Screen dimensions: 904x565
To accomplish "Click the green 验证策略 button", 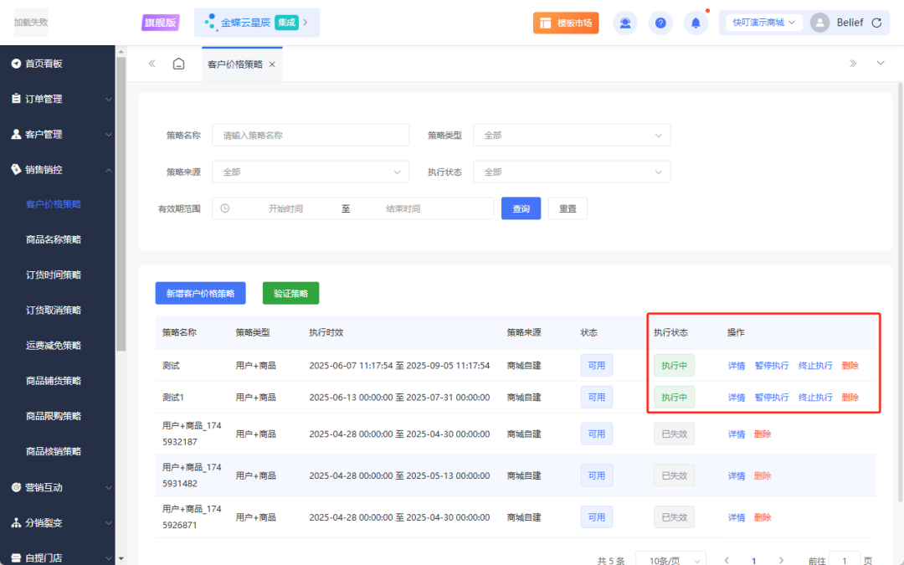I will click(x=290, y=293).
